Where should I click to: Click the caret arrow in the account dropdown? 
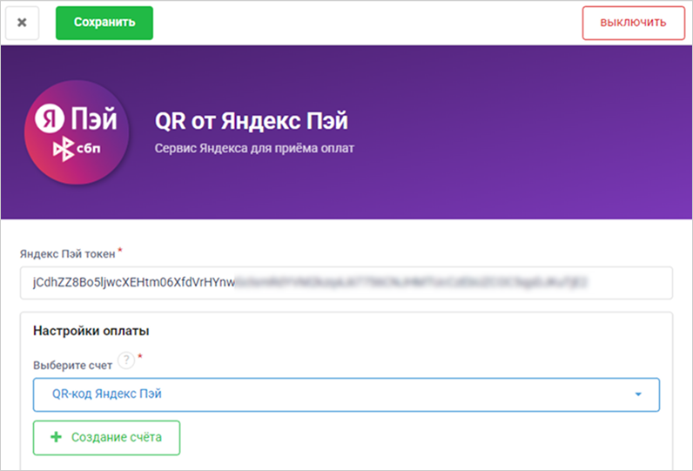[x=638, y=394]
